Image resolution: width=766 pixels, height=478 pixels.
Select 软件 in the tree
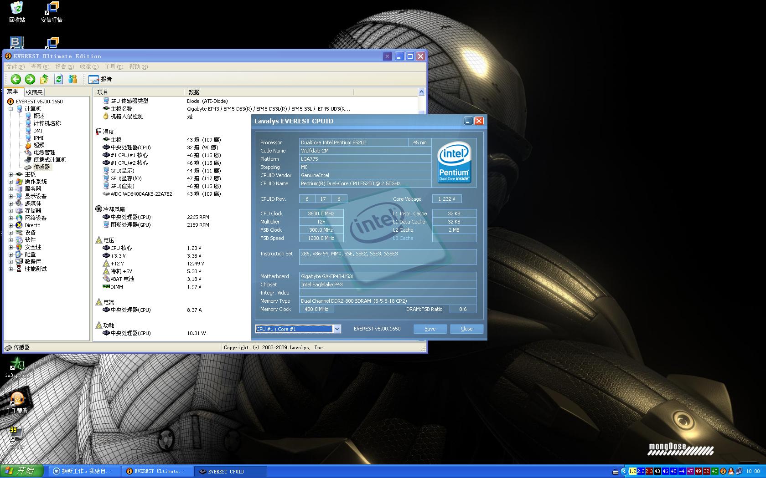[30, 240]
